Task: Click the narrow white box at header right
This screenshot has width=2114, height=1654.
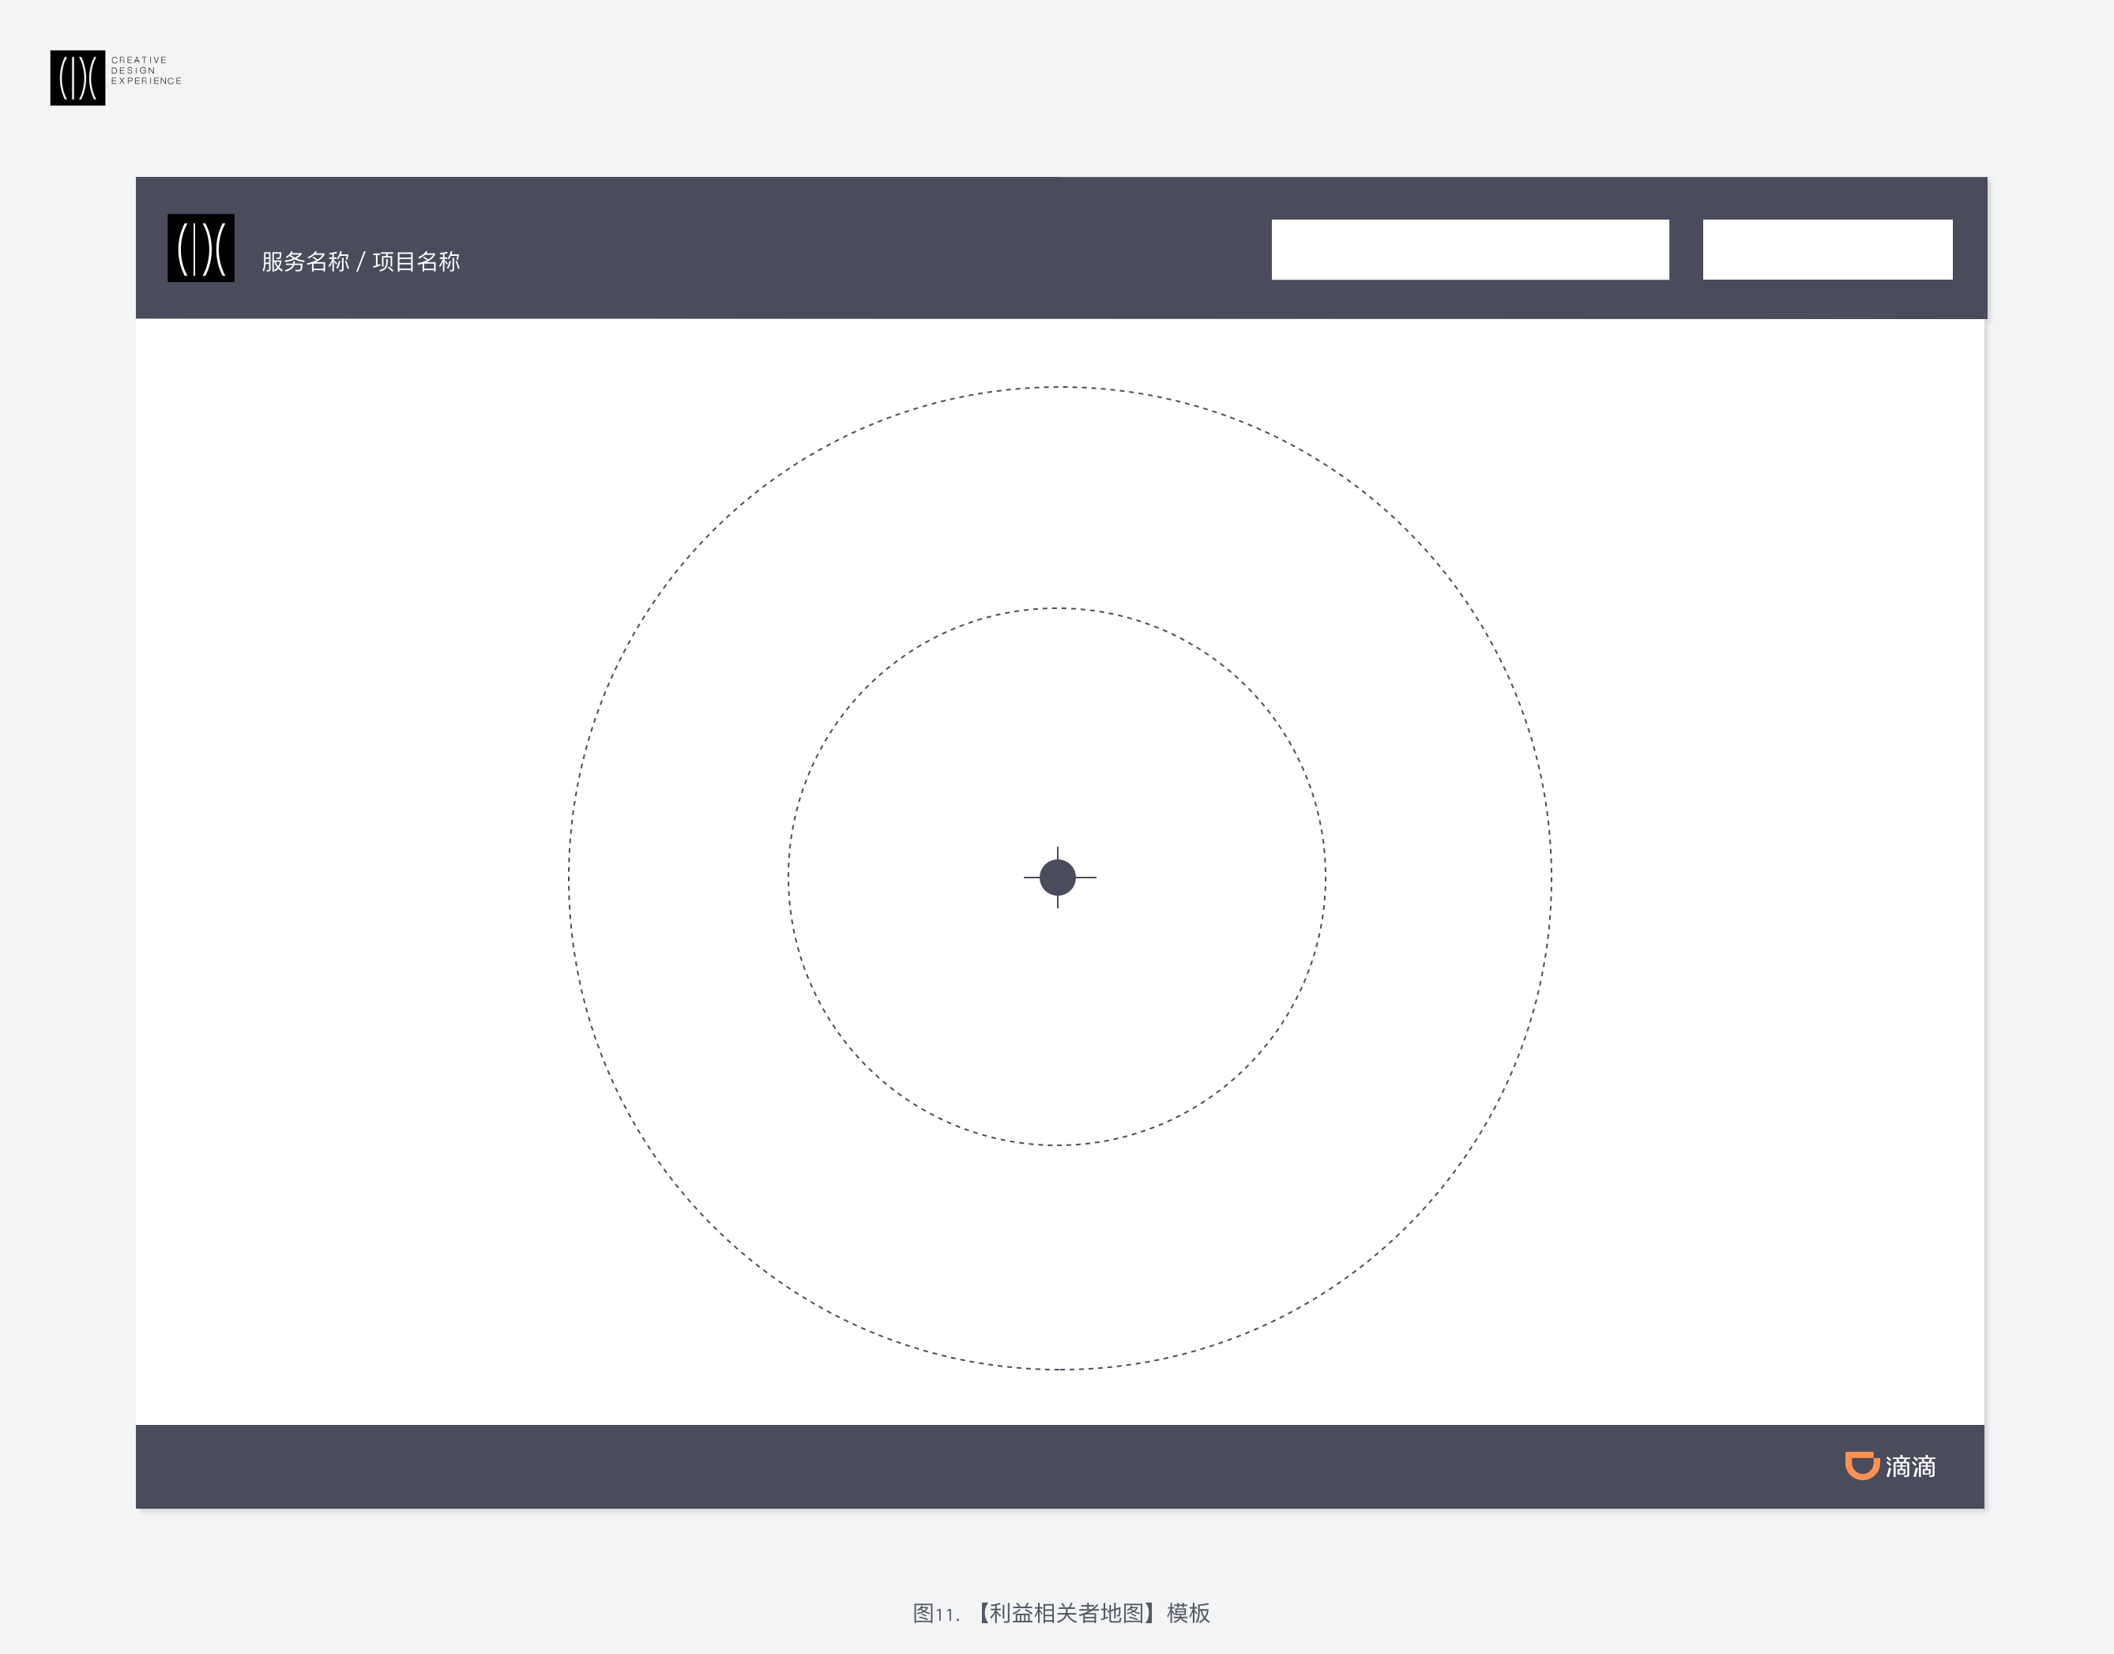Action: [1827, 250]
